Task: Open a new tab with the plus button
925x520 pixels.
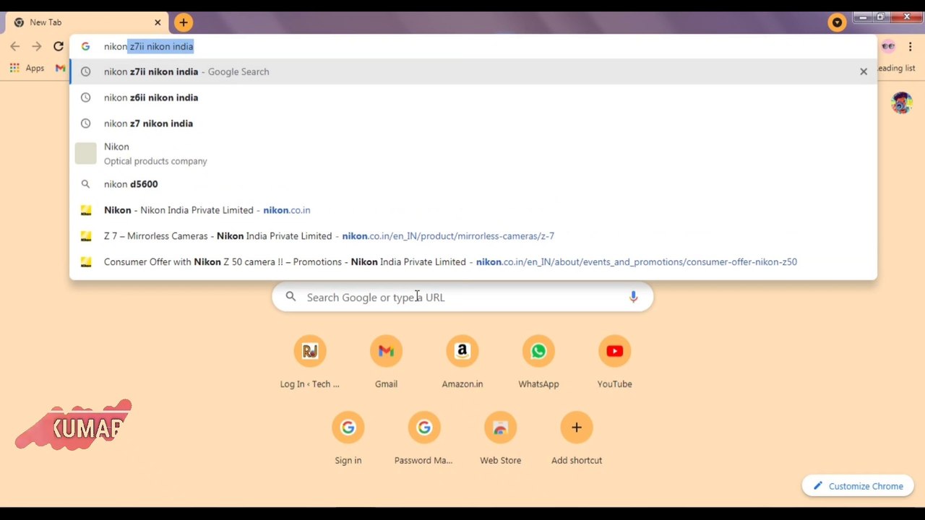Action: point(184,22)
